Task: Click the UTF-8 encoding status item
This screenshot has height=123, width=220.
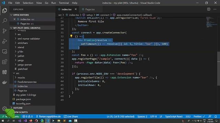Action: (x=154, y=117)
